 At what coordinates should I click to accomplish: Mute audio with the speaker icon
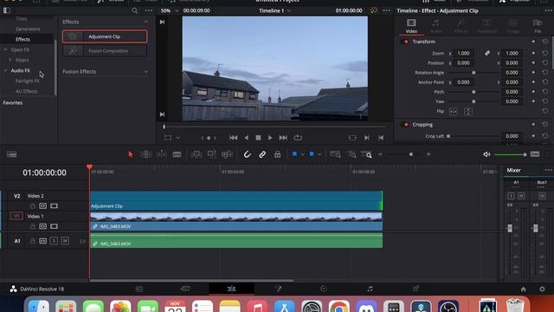click(486, 154)
